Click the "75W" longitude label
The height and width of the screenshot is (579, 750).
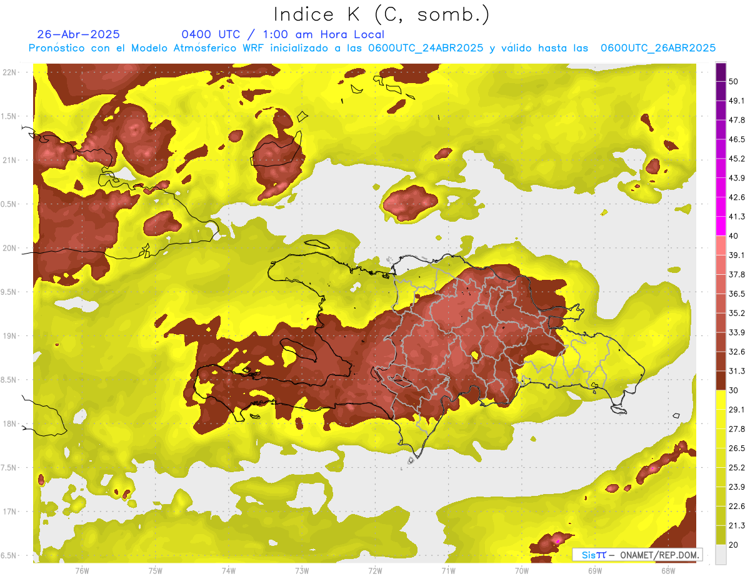coord(155,570)
